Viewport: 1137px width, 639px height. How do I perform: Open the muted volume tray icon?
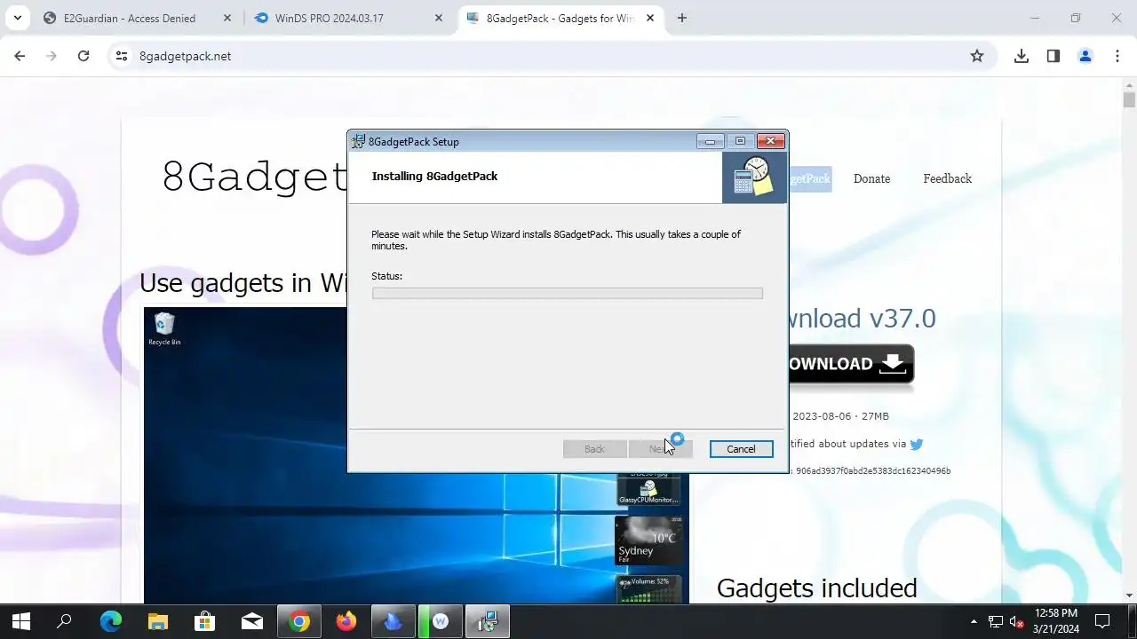[1017, 621]
